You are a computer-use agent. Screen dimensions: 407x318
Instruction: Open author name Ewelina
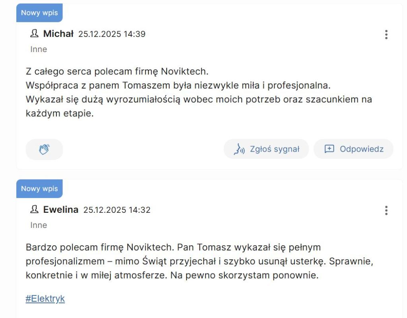pyautogui.click(x=61, y=210)
